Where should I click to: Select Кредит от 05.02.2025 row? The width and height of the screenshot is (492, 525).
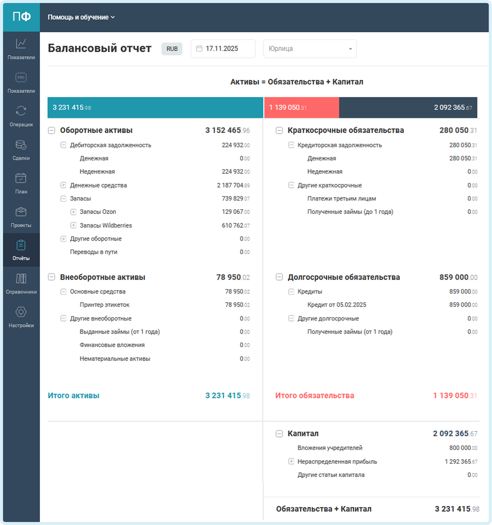(392, 305)
